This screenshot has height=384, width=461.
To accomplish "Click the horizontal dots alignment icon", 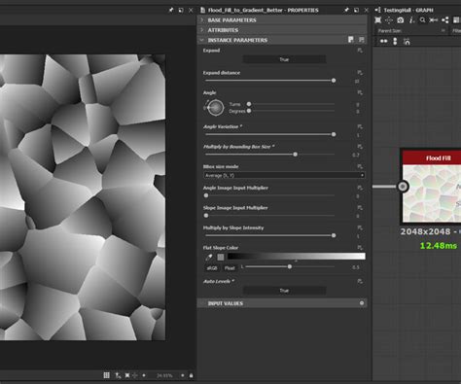I will point(383,41).
